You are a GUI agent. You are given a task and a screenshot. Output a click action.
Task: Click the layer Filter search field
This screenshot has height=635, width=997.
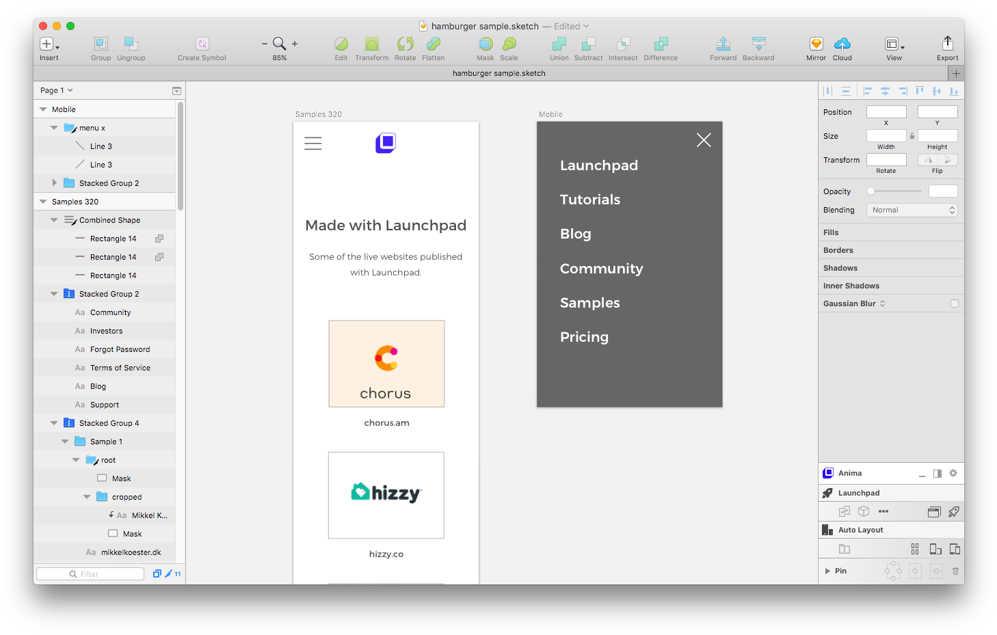point(90,574)
